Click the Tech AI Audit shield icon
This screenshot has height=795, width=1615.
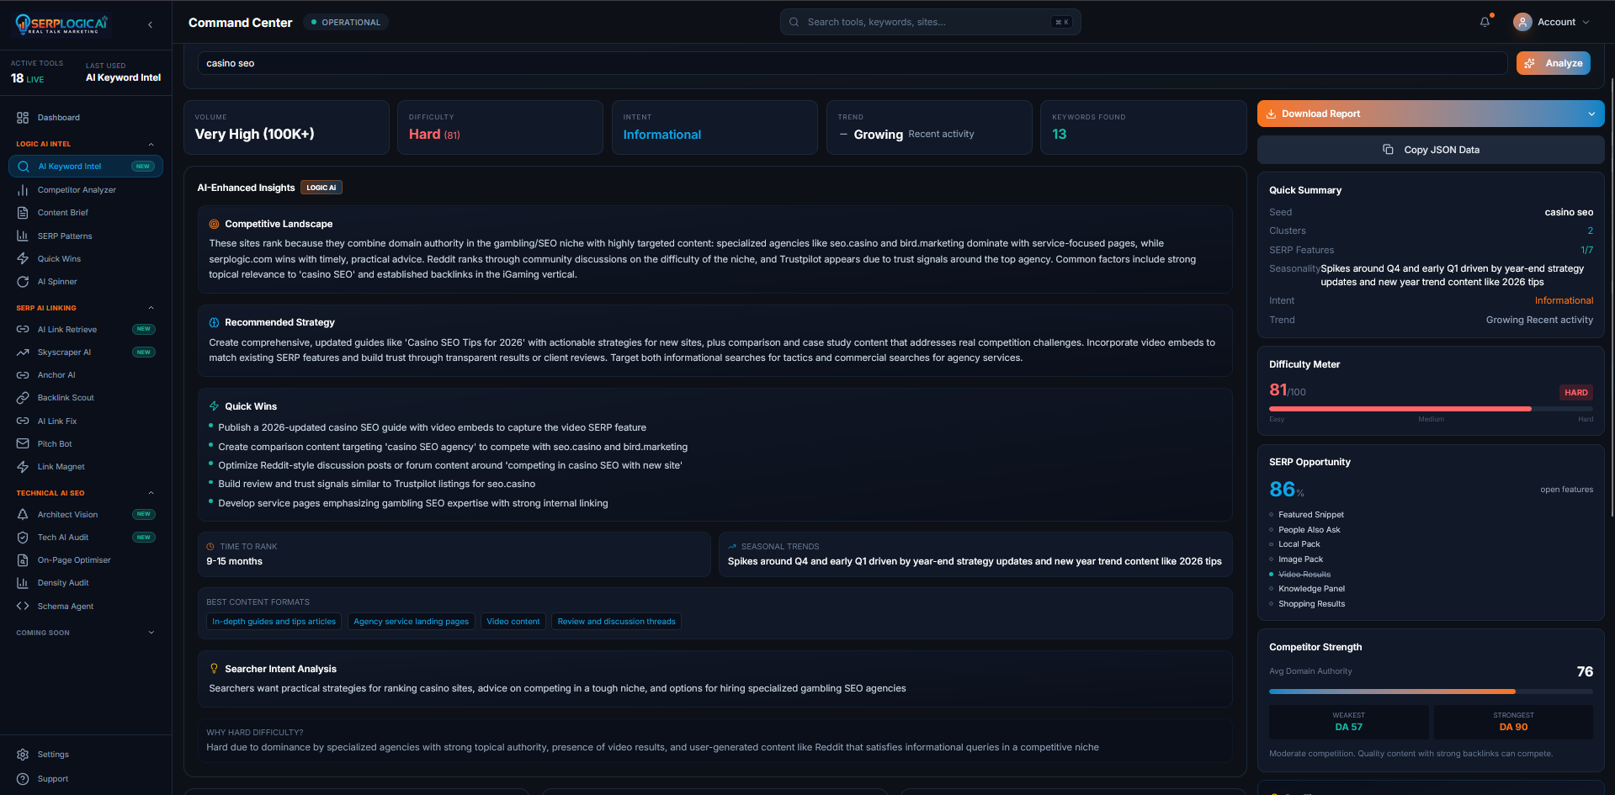point(23,538)
